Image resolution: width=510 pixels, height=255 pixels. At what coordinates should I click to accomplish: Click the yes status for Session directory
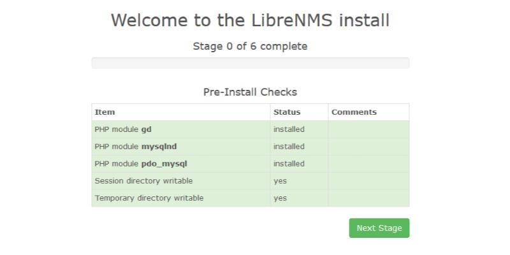pyautogui.click(x=280, y=181)
